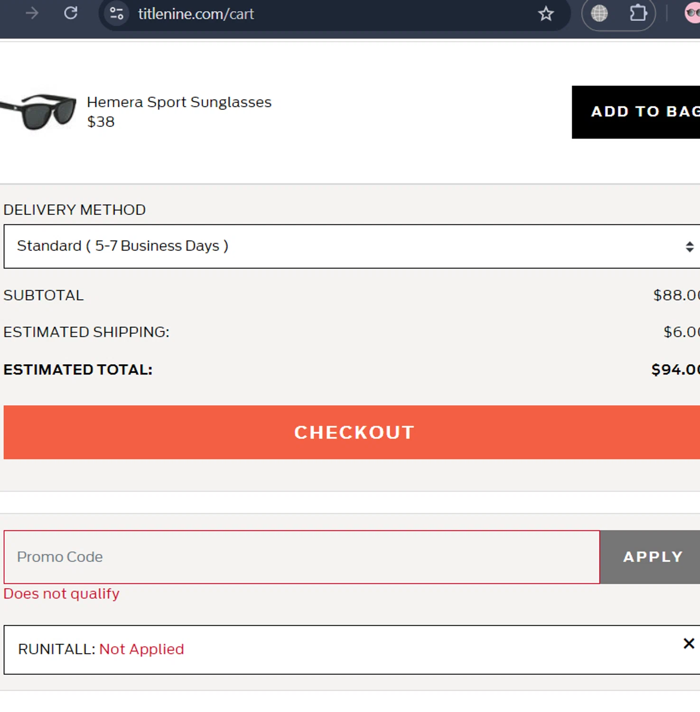The height and width of the screenshot is (712, 700).
Task: Click the Hemera Sport Sunglasses thumbnail
Action: (39, 112)
